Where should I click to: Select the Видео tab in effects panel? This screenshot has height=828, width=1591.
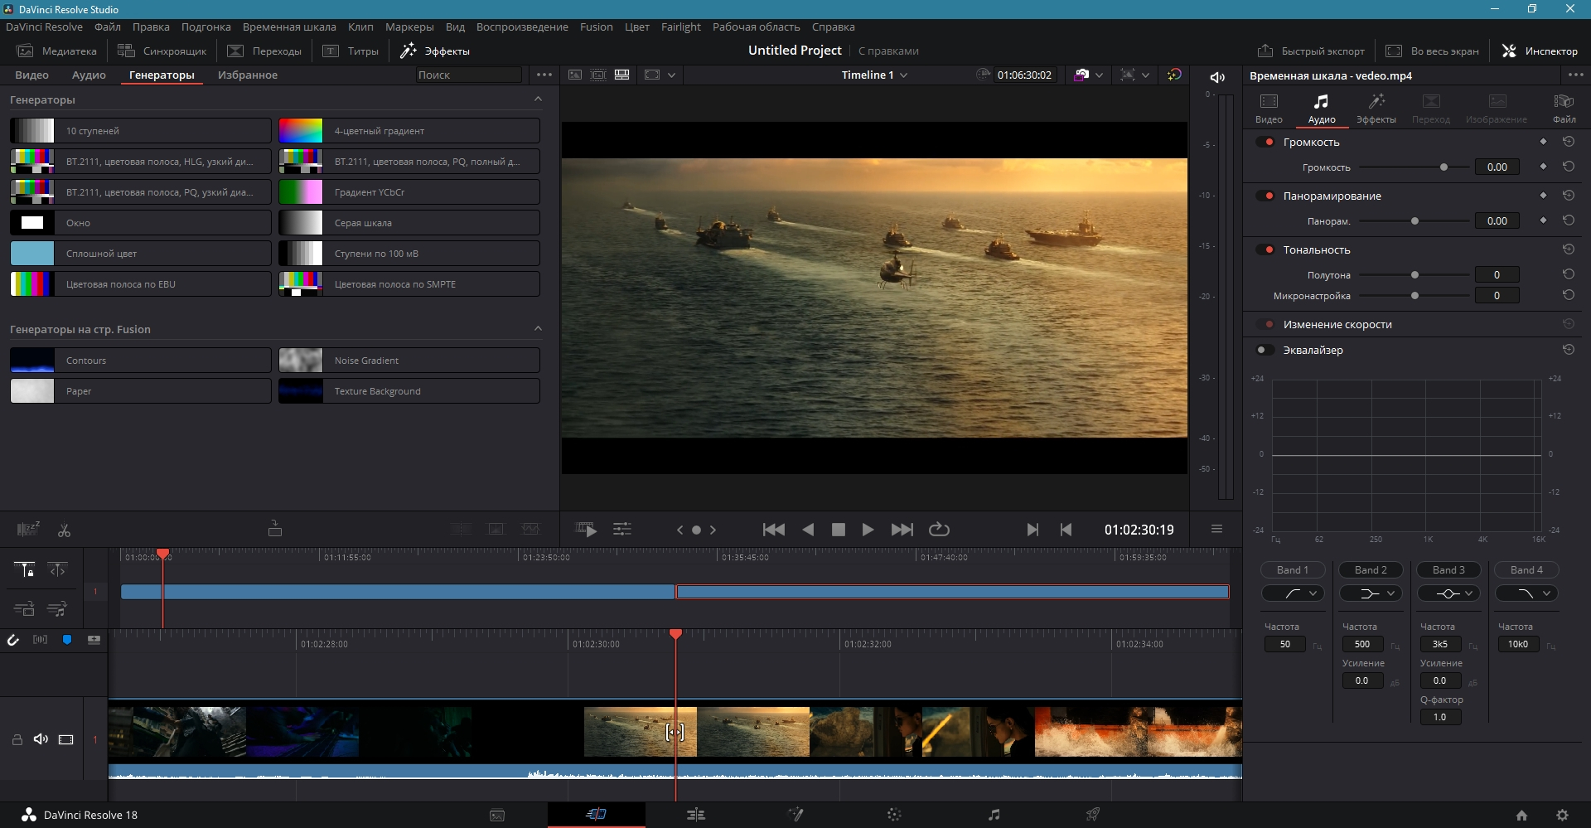pyautogui.click(x=31, y=75)
